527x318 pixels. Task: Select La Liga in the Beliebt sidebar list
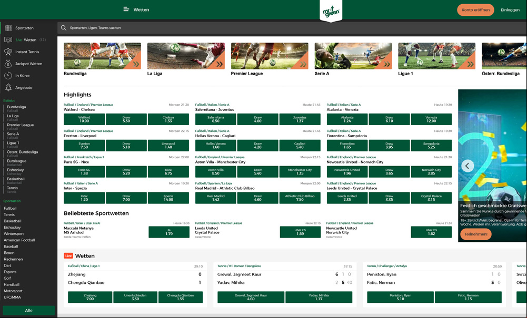tap(13, 116)
